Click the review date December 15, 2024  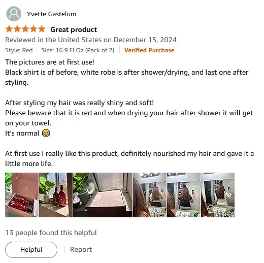[x=145, y=40]
